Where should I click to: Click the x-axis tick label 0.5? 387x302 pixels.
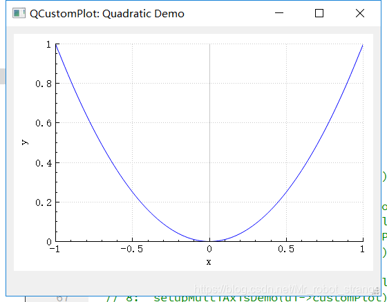(286, 249)
